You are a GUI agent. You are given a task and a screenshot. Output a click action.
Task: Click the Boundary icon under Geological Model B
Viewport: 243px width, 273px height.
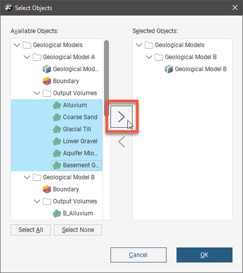pyautogui.click(x=47, y=189)
